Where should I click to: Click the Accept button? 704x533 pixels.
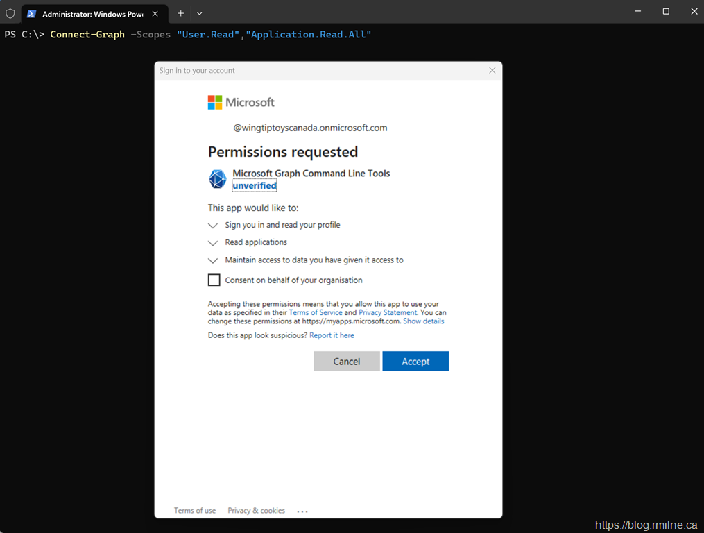tap(415, 362)
